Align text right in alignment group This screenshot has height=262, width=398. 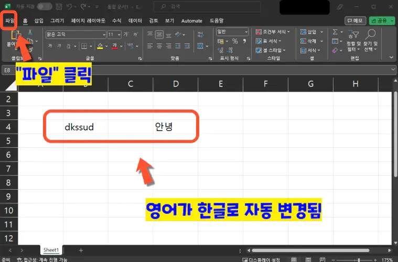(x=168, y=46)
